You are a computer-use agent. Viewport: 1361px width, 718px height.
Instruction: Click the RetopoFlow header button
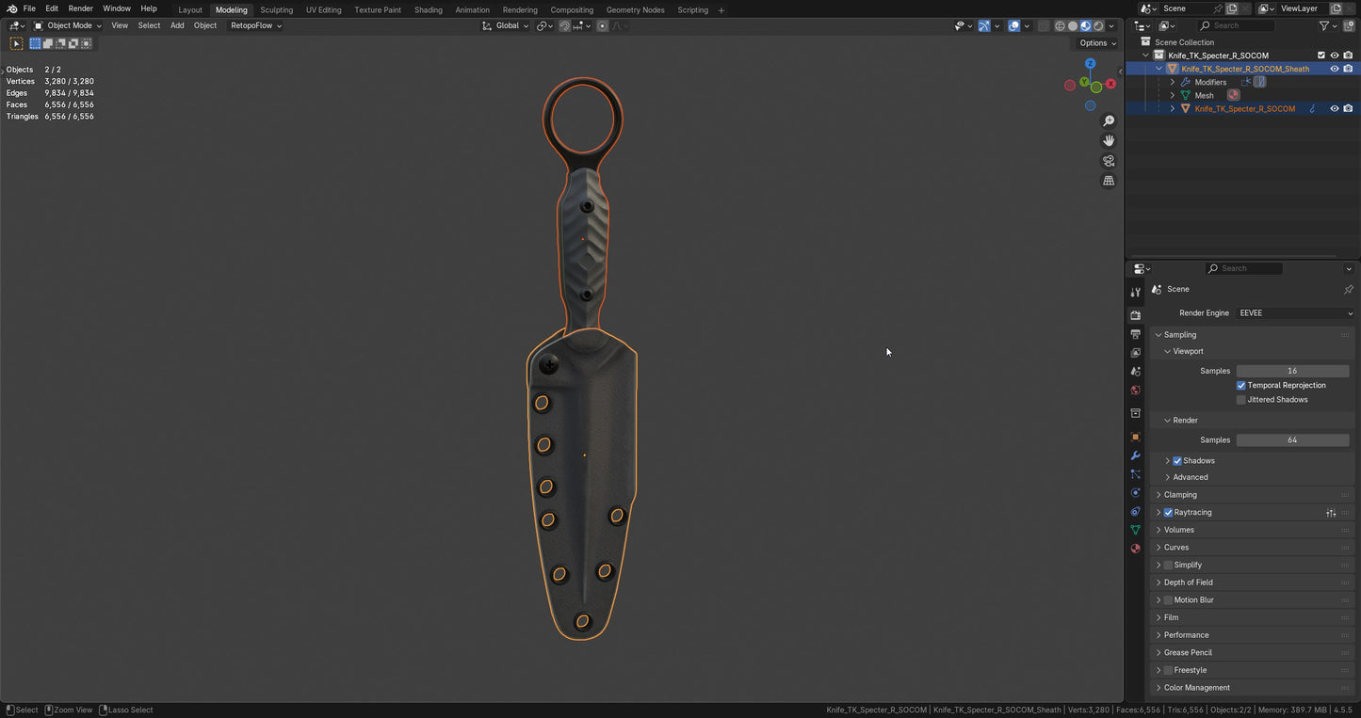(256, 26)
